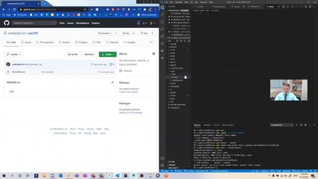Switch to the PROBLEMS panel tab
Screen dimensions: 318x179
coord(207,125)
